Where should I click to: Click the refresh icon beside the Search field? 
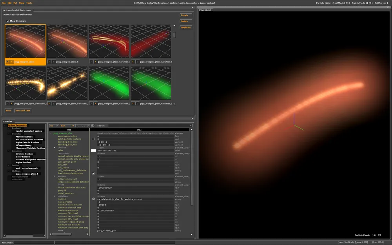[93, 126]
